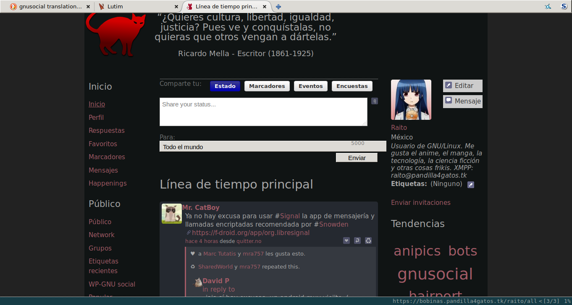Click the browser extension icon near top right
Screen dimensions: 572x305
coord(548,6)
